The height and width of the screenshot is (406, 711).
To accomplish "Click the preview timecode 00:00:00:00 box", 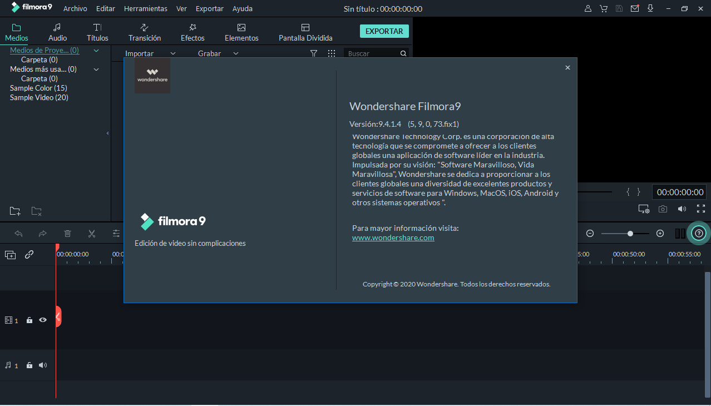I will click(680, 192).
